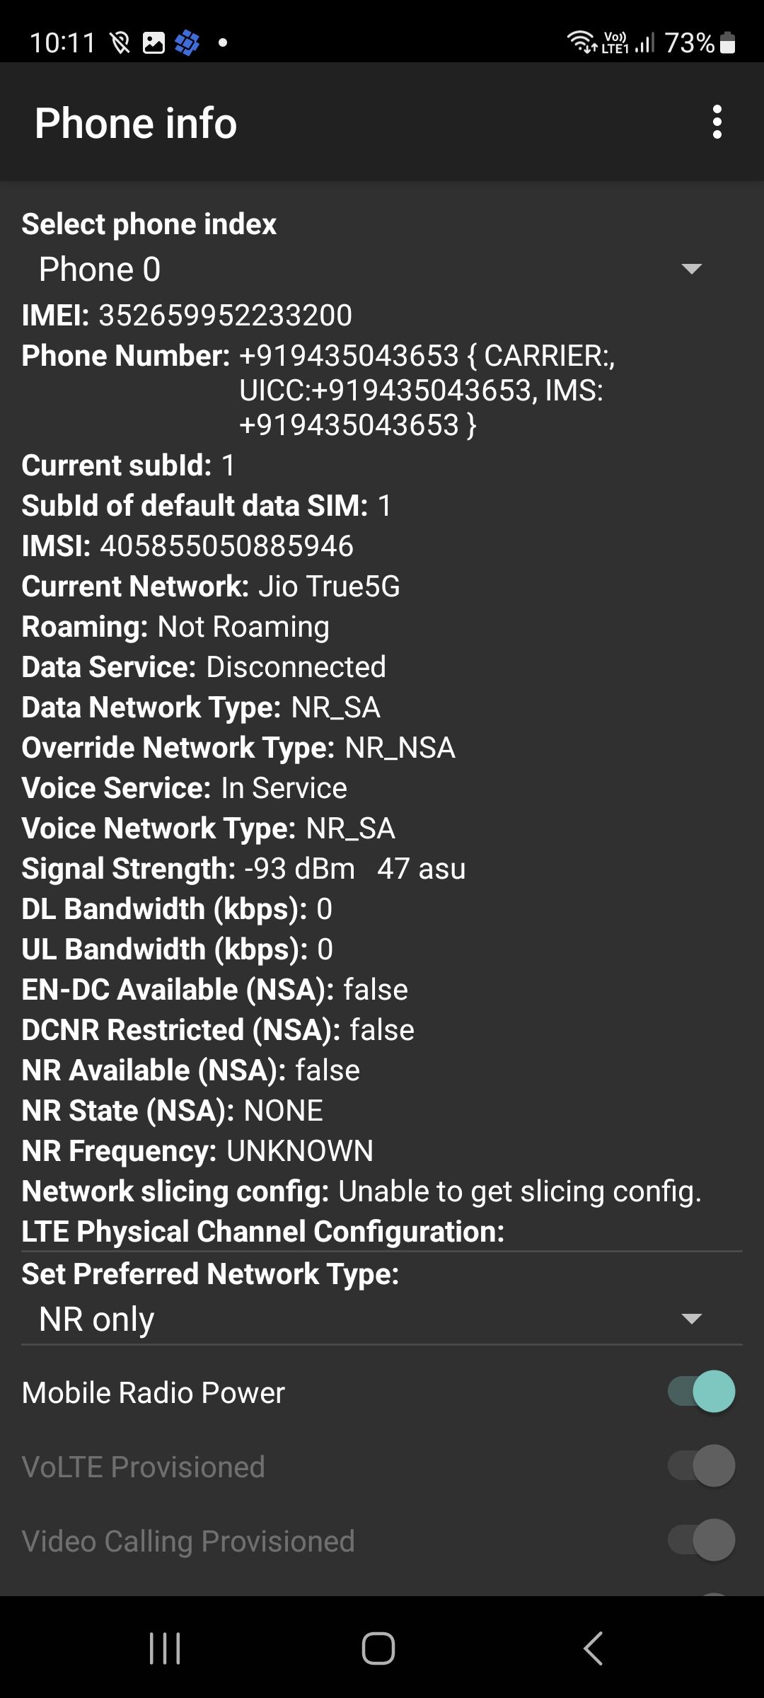Tap the IMEI number value
Image resolution: width=764 pixels, height=1698 pixels.
(225, 316)
